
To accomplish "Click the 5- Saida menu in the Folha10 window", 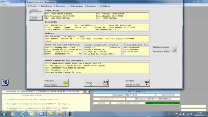I will (4, 5).
